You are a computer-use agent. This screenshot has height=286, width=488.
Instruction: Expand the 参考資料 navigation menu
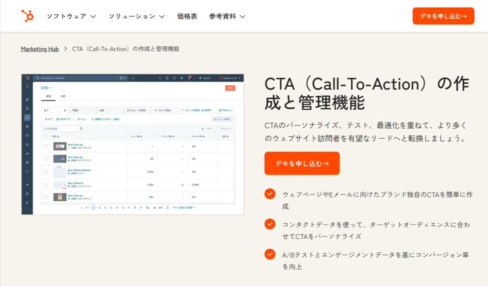coord(227,17)
